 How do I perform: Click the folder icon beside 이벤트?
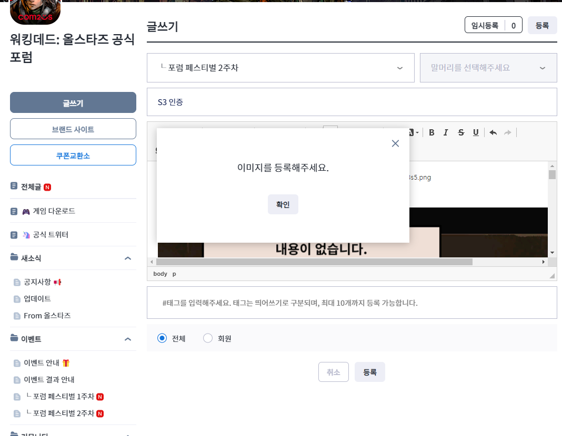(x=14, y=338)
